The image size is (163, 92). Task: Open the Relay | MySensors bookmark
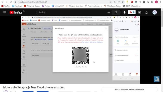94,6
